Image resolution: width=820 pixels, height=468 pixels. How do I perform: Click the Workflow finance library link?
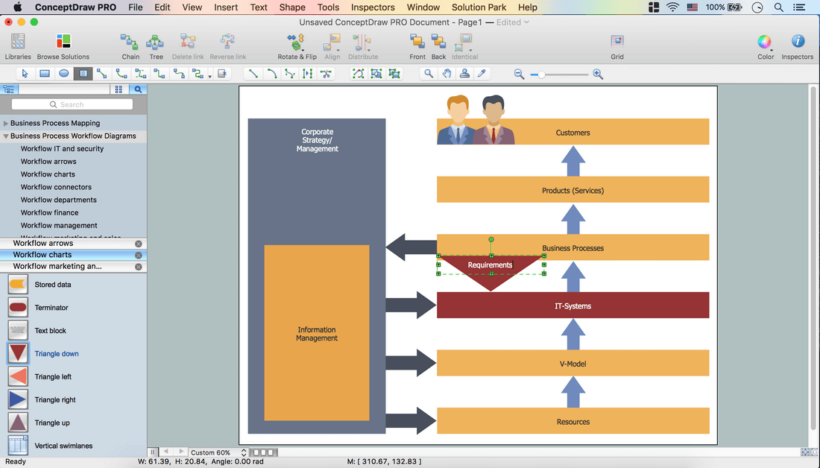tap(49, 212)
